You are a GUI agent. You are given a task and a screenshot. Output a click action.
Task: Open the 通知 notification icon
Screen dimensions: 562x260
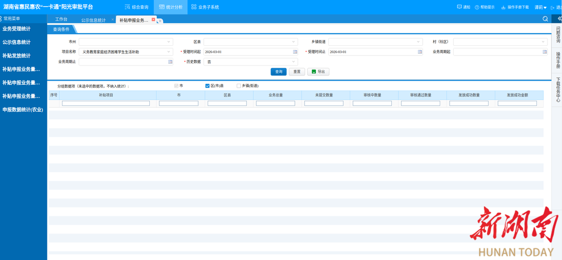click(x=459, y=7)
